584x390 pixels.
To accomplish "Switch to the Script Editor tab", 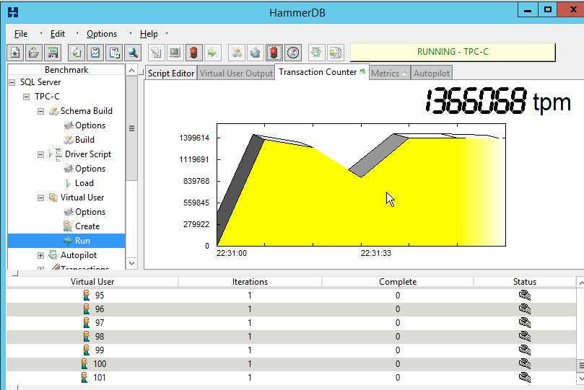I will (171, 74).
